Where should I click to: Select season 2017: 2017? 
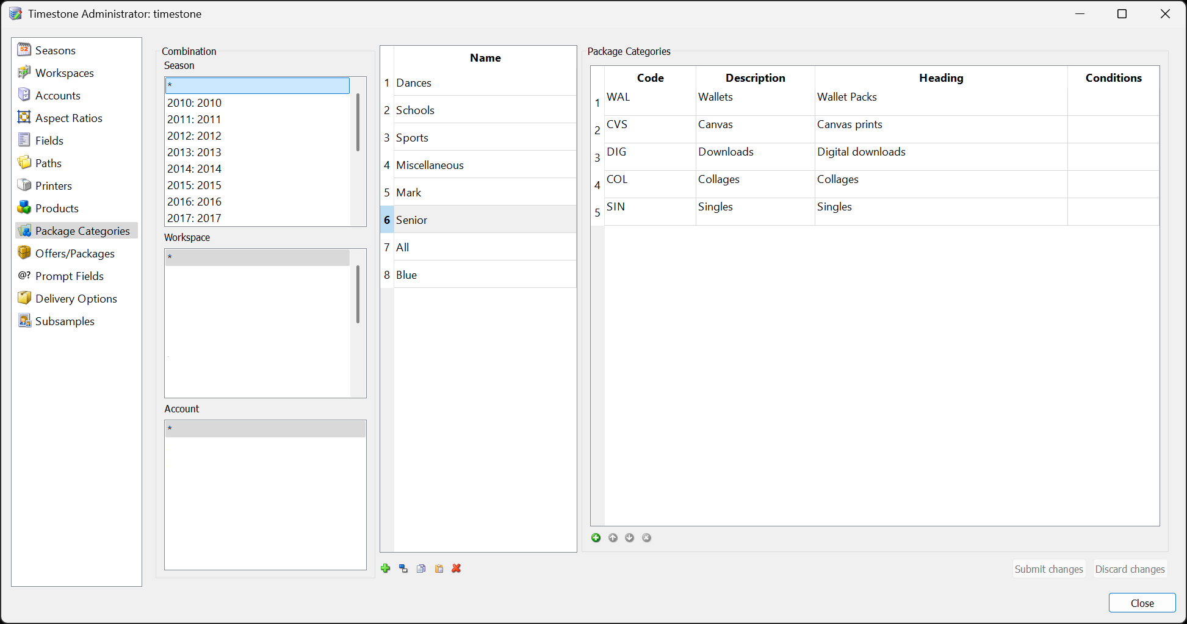coord(258,218)
